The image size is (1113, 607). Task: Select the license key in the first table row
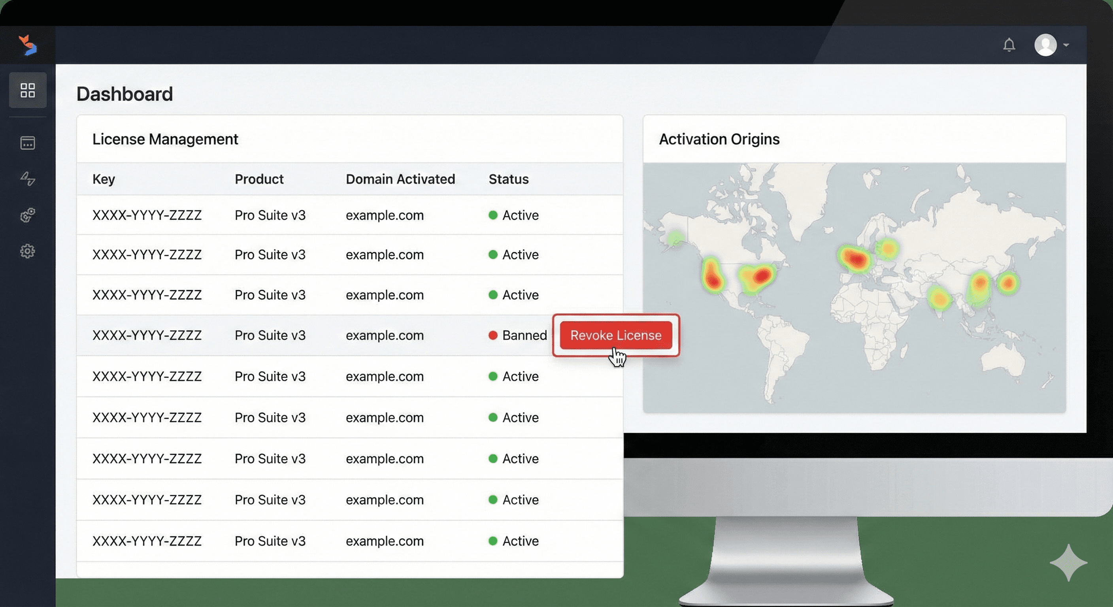point(147,215)
